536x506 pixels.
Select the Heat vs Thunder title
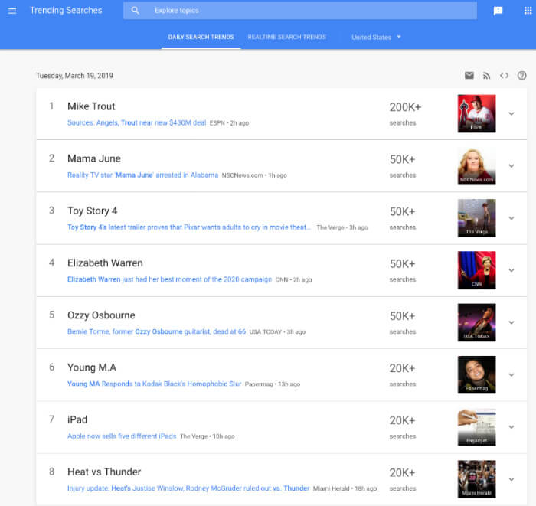pyautogui.click(x=104, y=472)
